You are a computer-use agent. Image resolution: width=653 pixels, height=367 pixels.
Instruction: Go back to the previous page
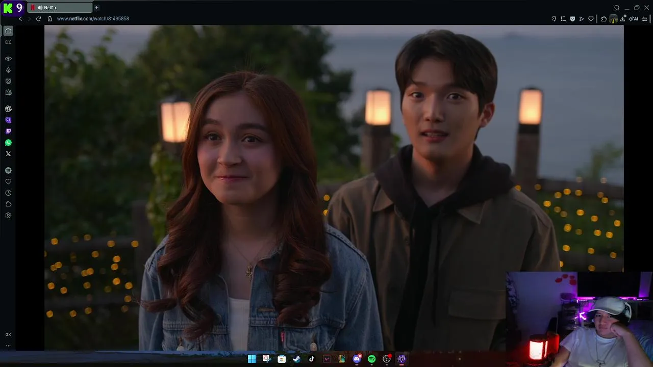[x=20, y=19]
